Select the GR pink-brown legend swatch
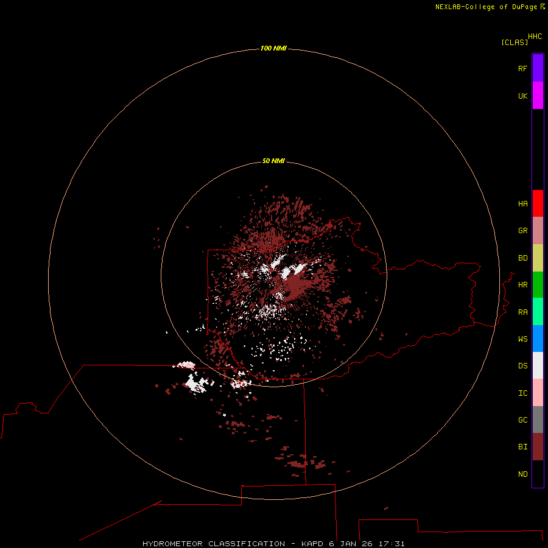The image size is (548, 548). pos(538,231)
